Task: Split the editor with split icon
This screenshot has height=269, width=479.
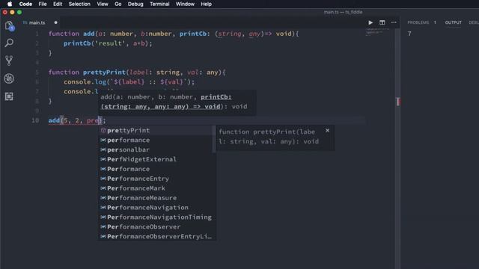Action: (x=382, y=22)
